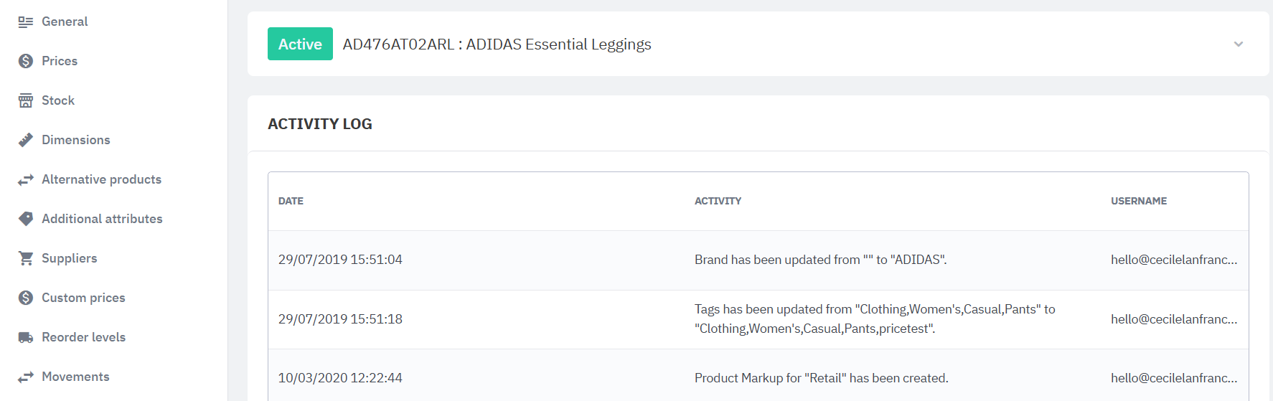Click the Prices dollar icon

[x=26, y=61]
